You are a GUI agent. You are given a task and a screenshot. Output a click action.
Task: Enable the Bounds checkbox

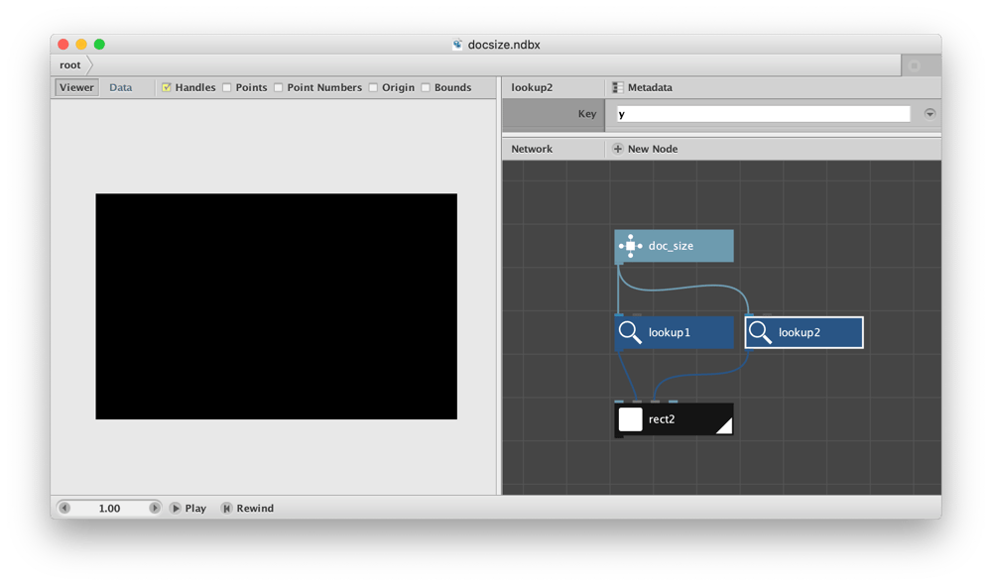(x=426, y=87)
